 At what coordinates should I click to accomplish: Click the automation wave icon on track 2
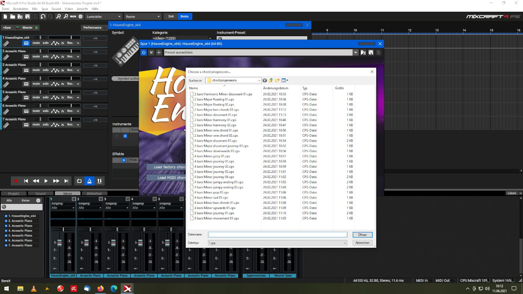pyautogui.click(x=55, y=57)
